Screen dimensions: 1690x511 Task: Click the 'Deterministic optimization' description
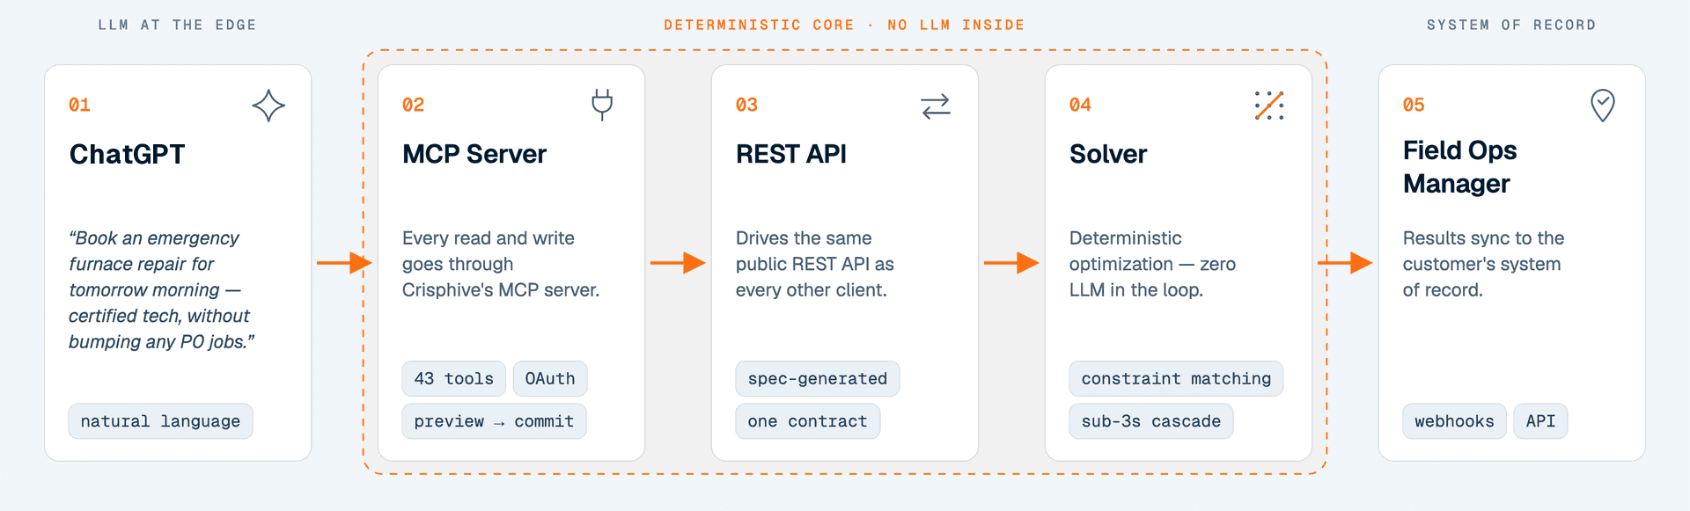[x=1152, y=264]
